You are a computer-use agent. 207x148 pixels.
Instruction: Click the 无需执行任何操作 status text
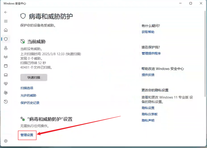pos(35,126)
